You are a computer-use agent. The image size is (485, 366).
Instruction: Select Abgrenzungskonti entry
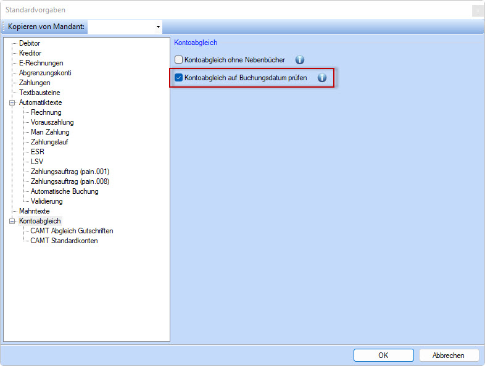45,73
